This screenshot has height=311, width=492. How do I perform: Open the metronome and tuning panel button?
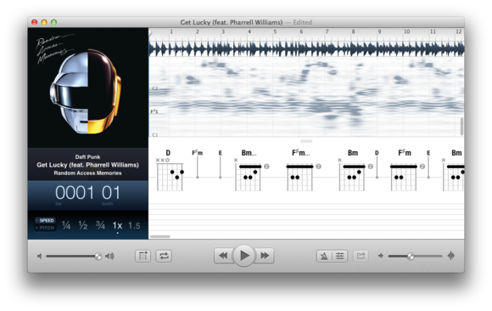pyautogui.click(x=324, y=257)
